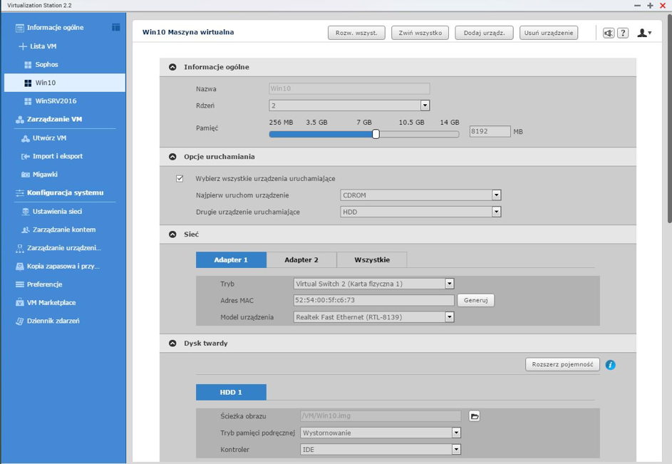Click the Generuj MAC address button

coord(475,300)
